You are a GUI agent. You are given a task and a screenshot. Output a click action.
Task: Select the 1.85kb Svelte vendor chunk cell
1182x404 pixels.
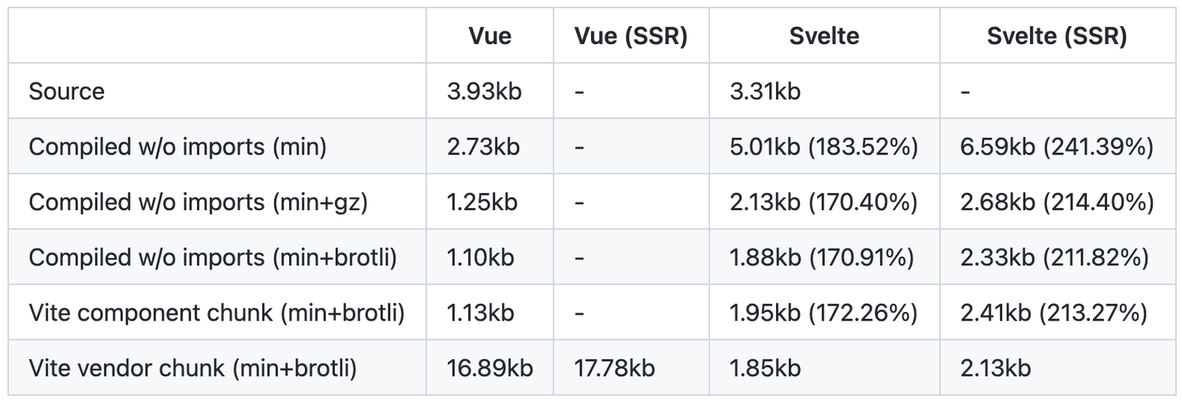765,368
